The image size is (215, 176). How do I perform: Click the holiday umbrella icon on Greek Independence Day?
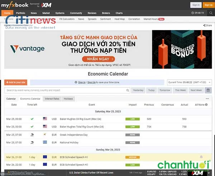32,135
